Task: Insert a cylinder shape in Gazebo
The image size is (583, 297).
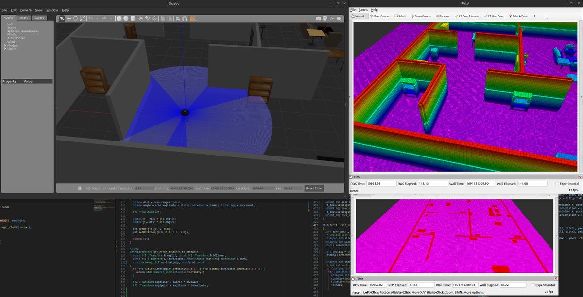Action: pyautogui.click(x=133, y=18)
